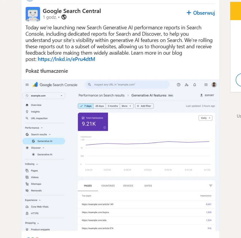Click the public visibility globe icon

point(64,17)
